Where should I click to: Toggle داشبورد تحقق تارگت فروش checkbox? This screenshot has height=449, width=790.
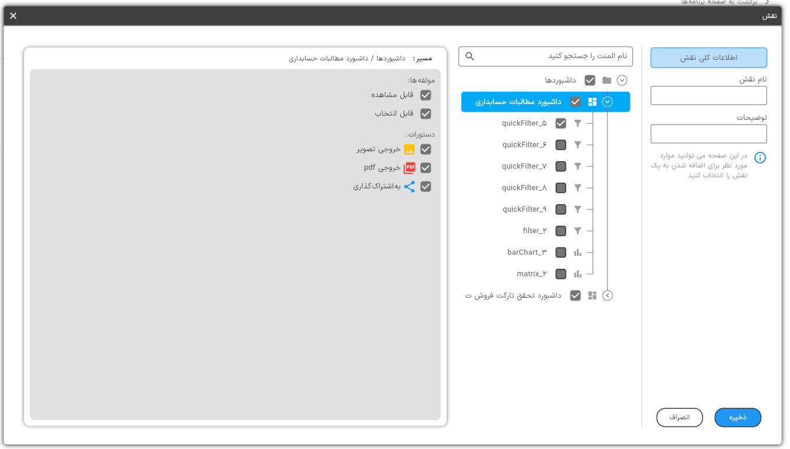coord(576,295)
